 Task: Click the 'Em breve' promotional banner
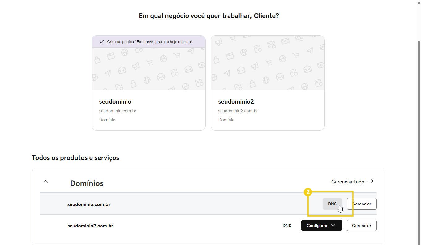[148, 41]
